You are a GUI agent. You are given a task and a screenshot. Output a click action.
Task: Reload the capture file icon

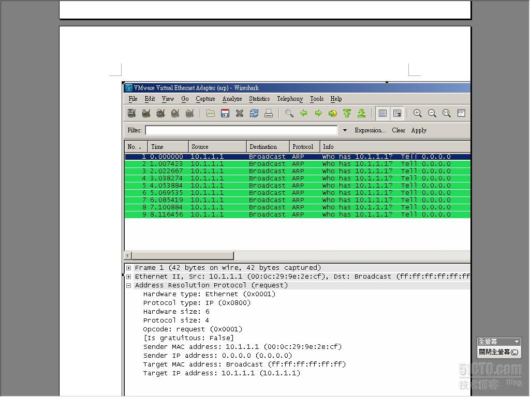tap(254, 113)
